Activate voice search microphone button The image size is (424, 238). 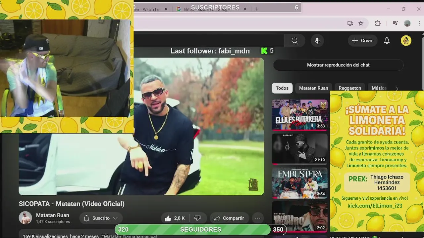coord(317,41)
